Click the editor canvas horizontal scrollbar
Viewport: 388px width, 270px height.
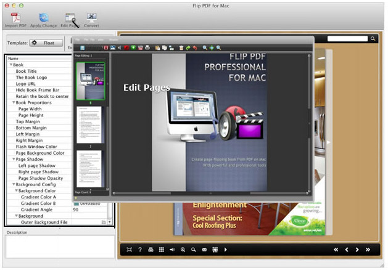pyautogui.click(x=211, y=193)
